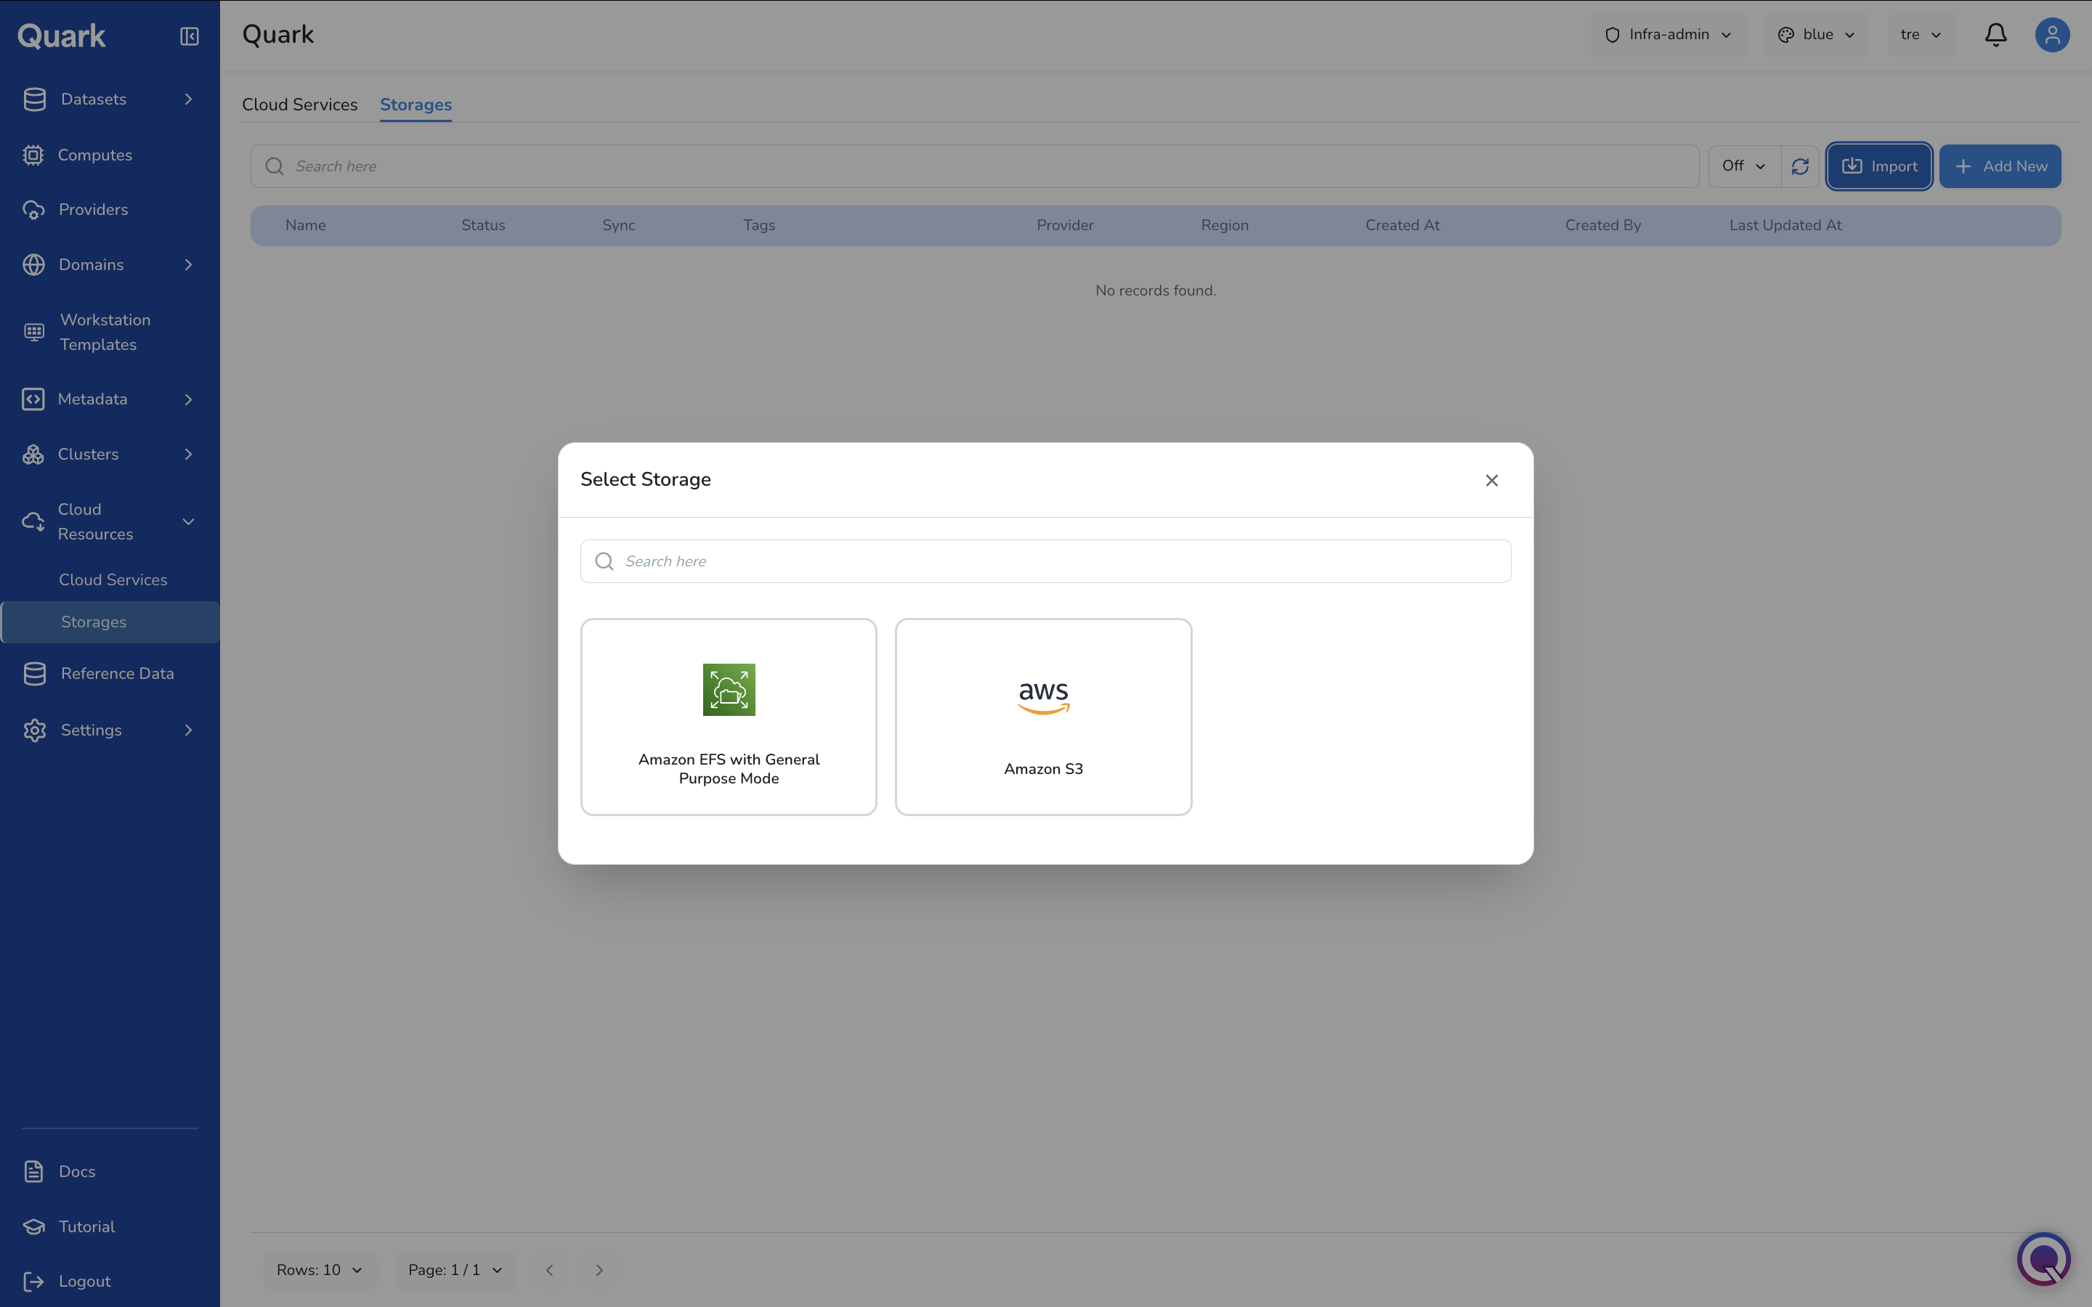
Task: Click the Add New button
Action: (x=2000, y=166)
